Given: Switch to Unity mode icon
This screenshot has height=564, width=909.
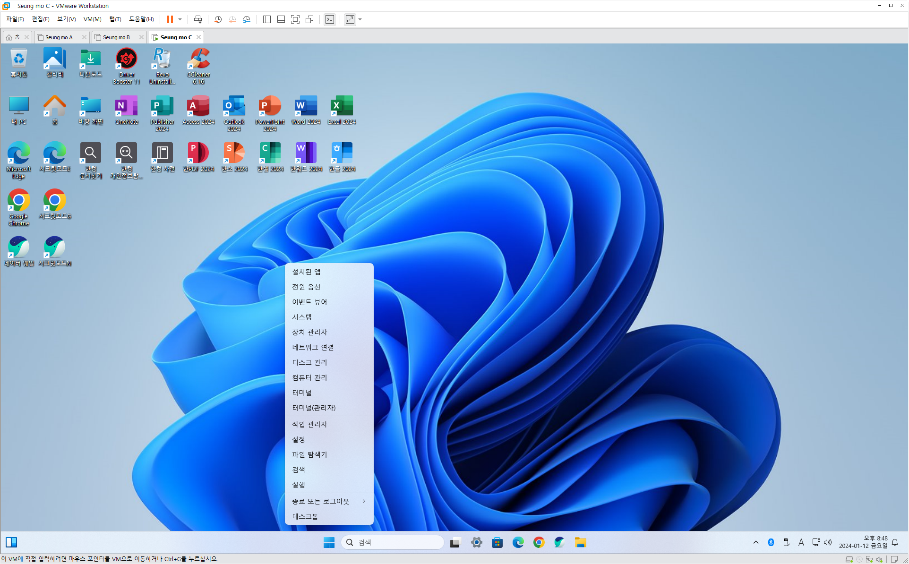Looking at the screenshot, I should click(309, 19).
